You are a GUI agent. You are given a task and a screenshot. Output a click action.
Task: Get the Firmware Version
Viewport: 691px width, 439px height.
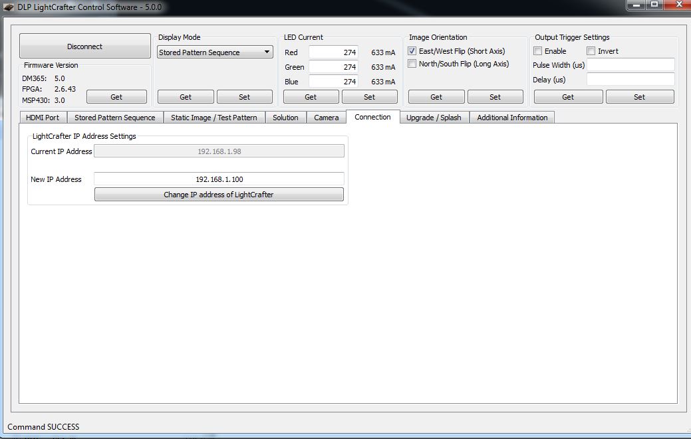116,97
